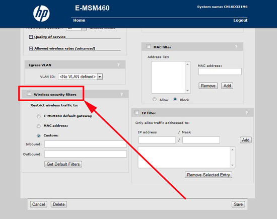Screen dimensions: 277x219
Task: Click the IP address input field
Action: (157, 140)
